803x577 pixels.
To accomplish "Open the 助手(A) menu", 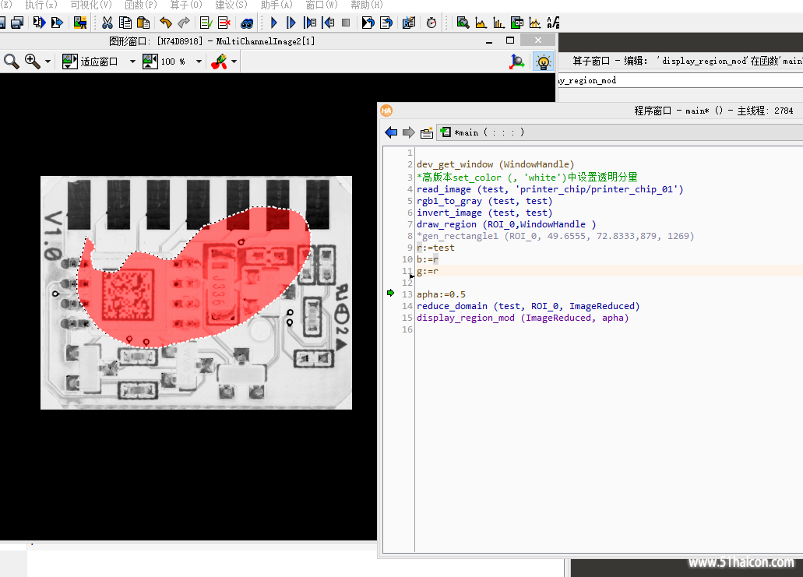I will coord(276,5).
